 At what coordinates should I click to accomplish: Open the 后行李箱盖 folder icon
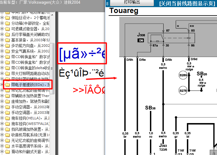coord(7,34)
